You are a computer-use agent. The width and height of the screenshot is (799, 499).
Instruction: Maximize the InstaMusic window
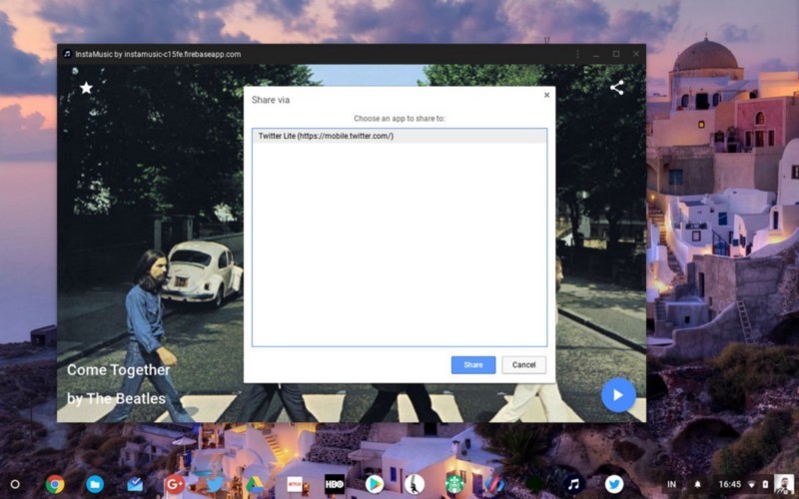pos(616,54)
